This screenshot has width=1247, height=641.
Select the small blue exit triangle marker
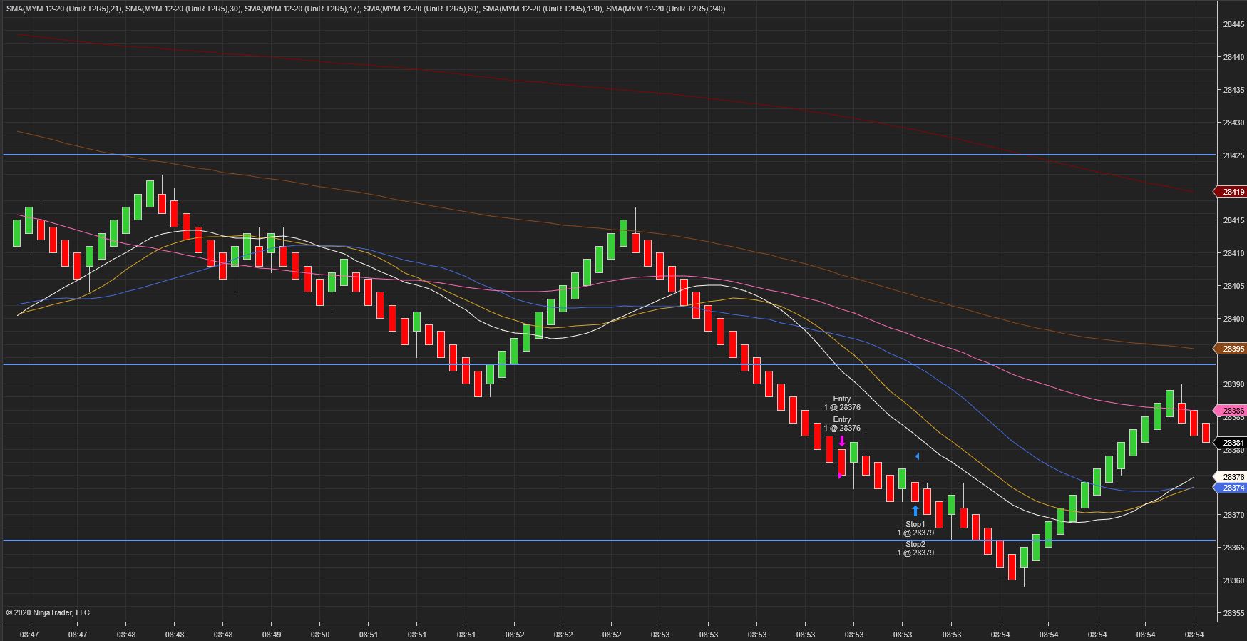pos(917,456)
